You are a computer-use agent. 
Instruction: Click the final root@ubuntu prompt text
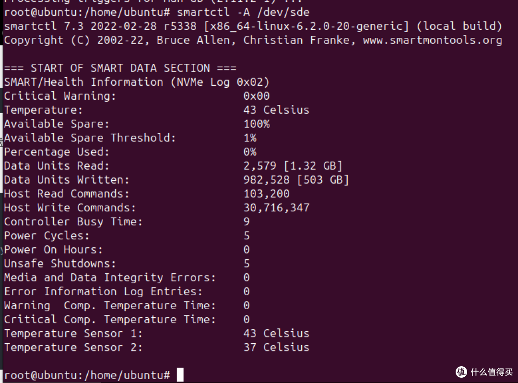[x=87, y=375]
